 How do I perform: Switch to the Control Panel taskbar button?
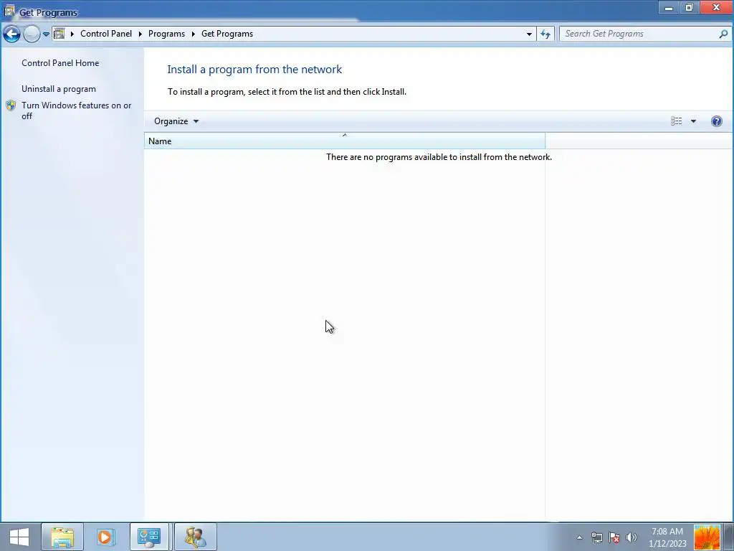[x=149, y=537]
